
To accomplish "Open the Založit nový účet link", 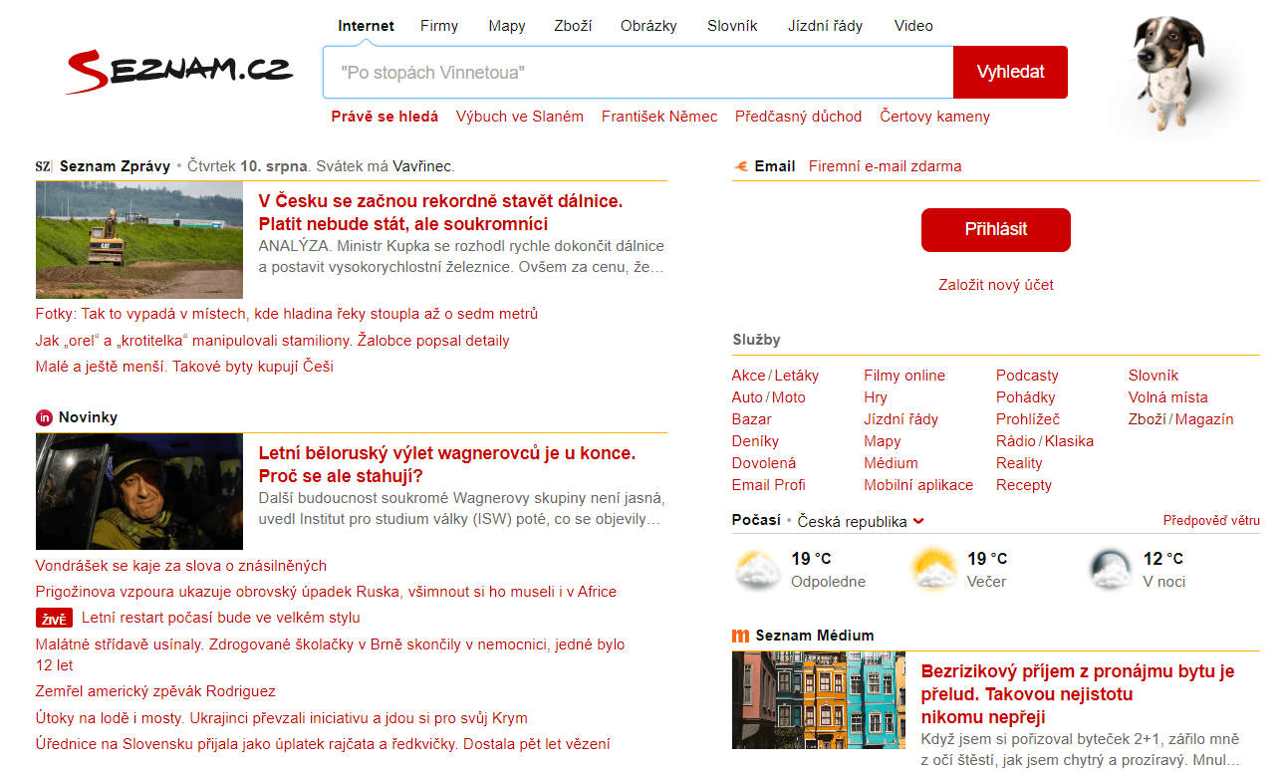I will tap(995, 285).
